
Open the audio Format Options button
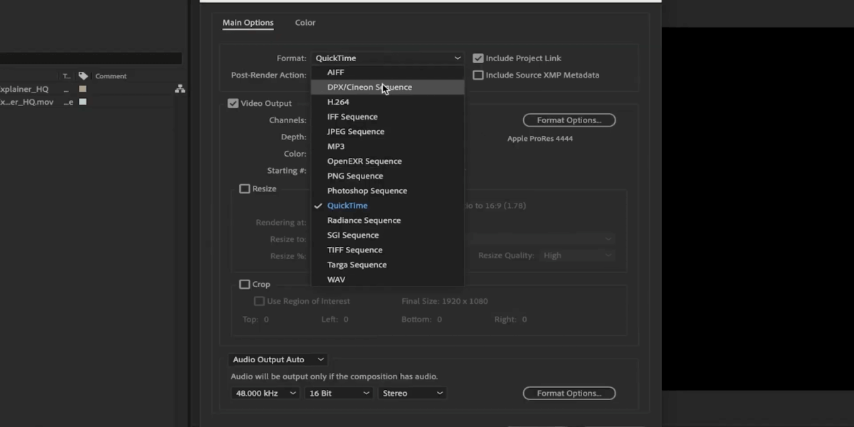(x=569, y=393)
